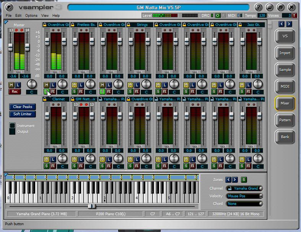Click the Clear Peaks button
This screenshot has height=232, width=301.
pyautogui.click(x=23, y=107)
